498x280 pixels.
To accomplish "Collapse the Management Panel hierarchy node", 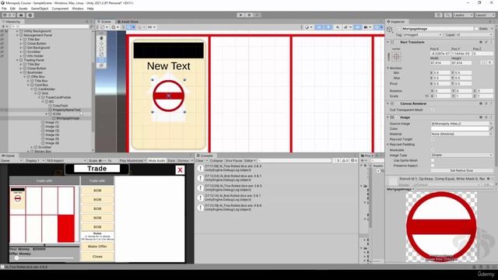I will 17,35.
